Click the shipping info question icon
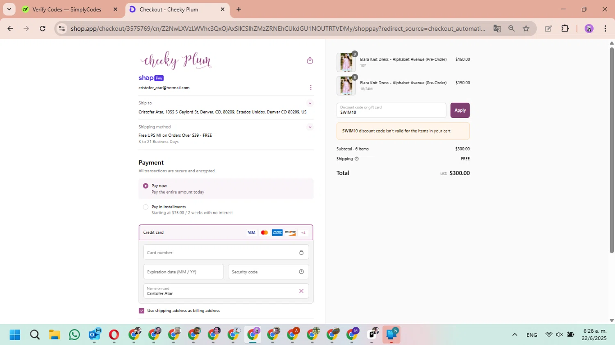Viewport: 615px width, 345px height. (357, 159)
